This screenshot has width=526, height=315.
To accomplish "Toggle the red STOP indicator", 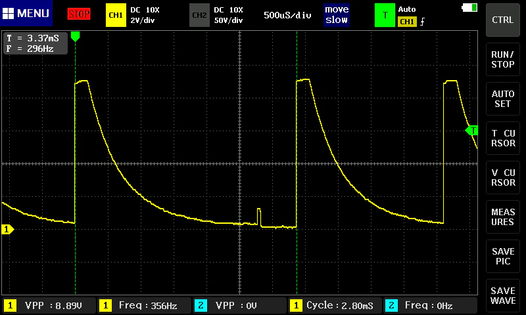I will click(79, 14).
